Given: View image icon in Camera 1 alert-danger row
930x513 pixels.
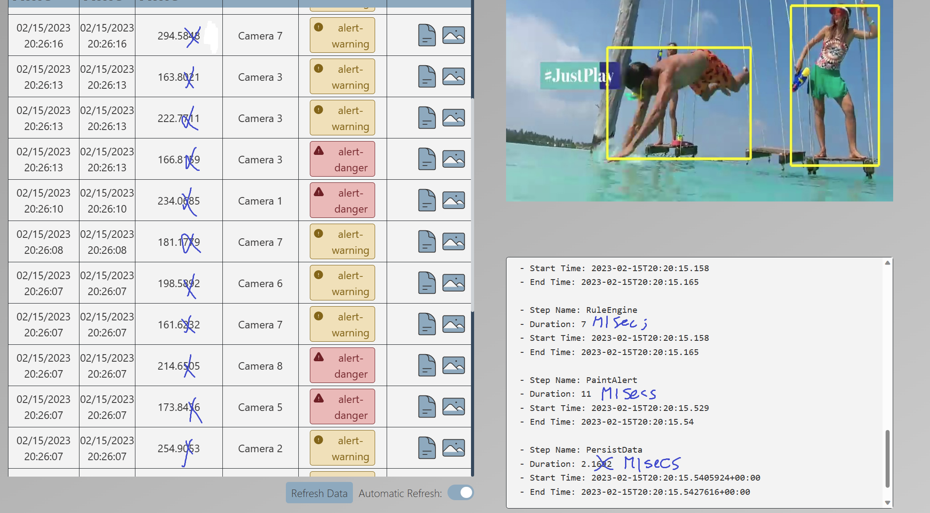Looking at the screenshot, I should (x=453, y=201).
